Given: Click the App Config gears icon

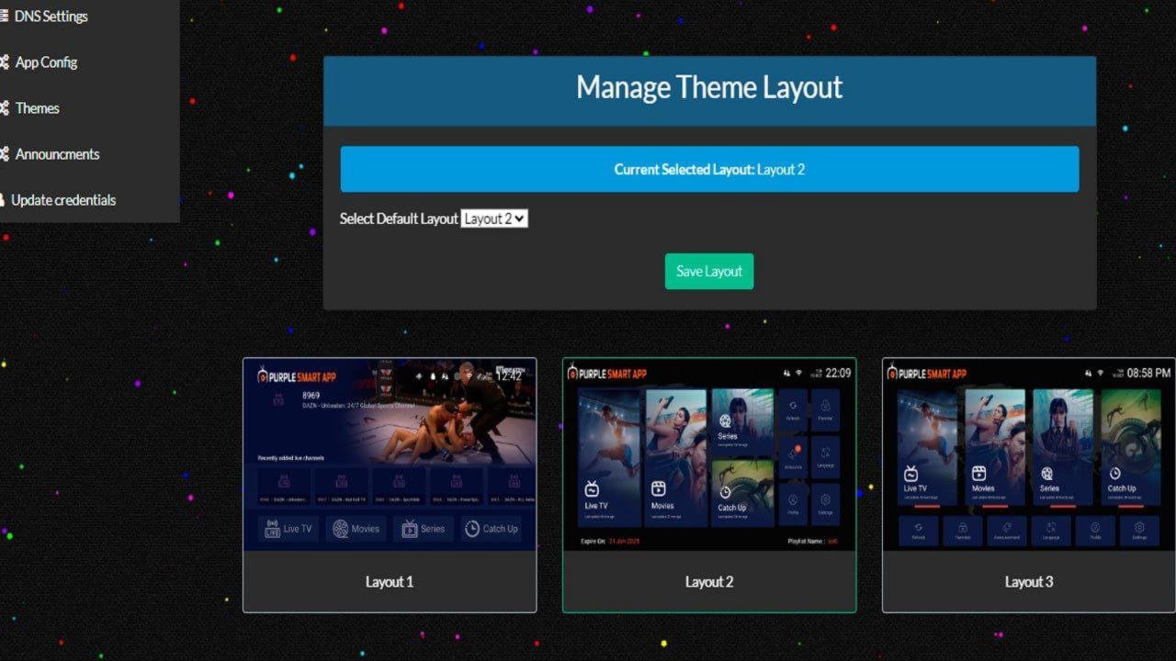Looking at the screenshot, I should [4, 62].
